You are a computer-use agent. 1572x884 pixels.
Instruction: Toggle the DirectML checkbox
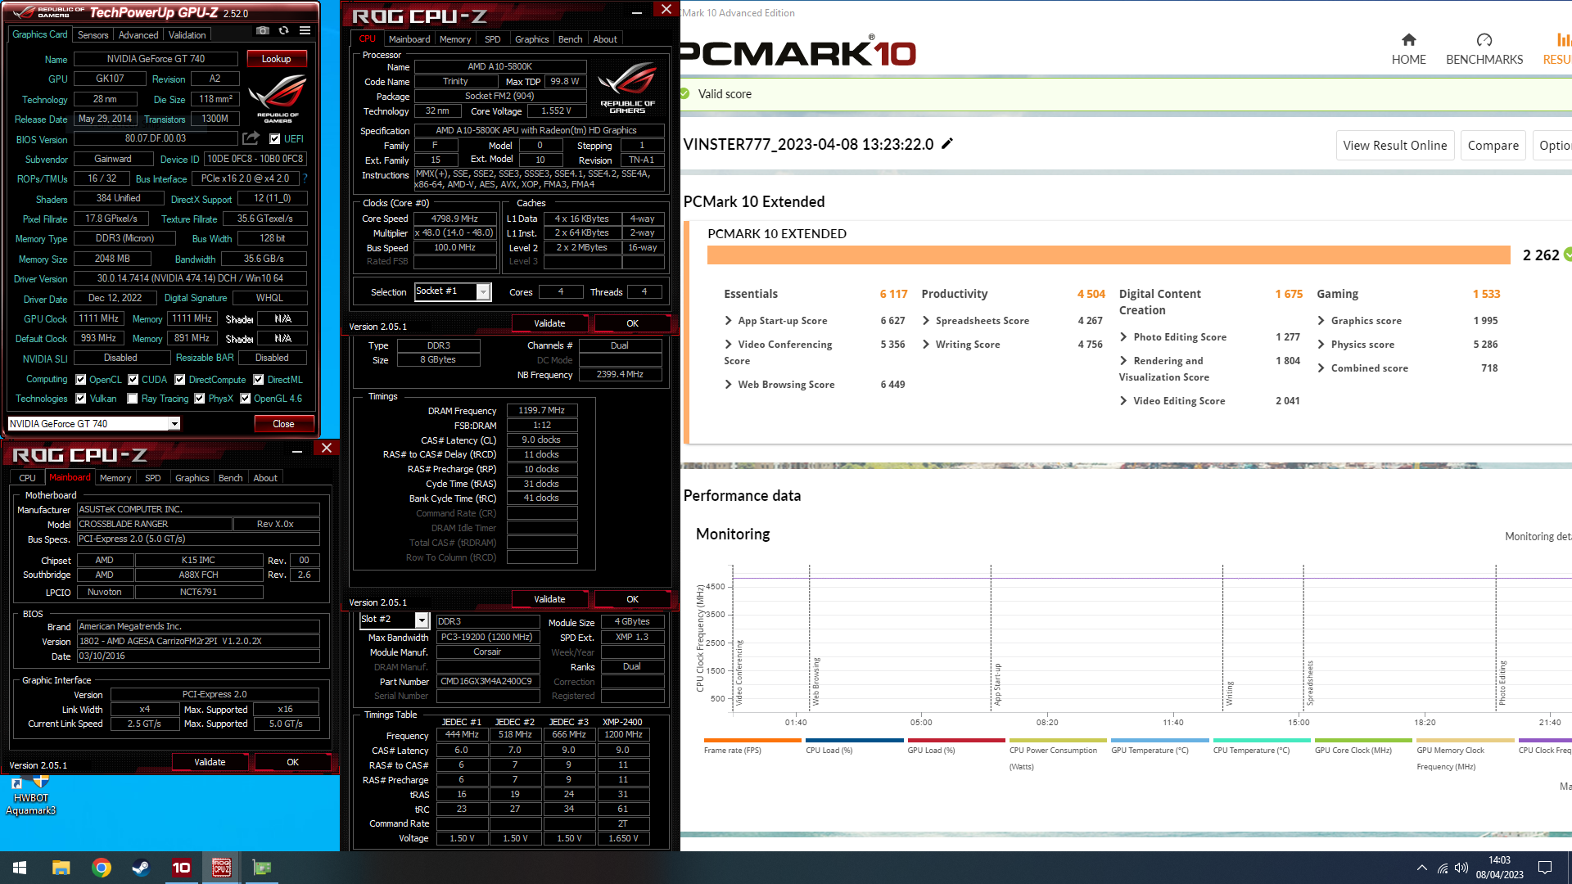pyautogui.click(x=259, y=380)
